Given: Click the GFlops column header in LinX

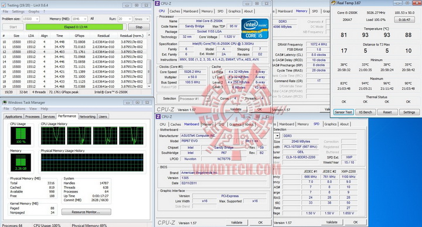Looking at the screenshot, I should [80, 36].
